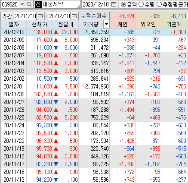This screenshot has height=183, width=188.
Task: Open the calendar for the 2020/12/10 query date
Action: click(114, 4)
